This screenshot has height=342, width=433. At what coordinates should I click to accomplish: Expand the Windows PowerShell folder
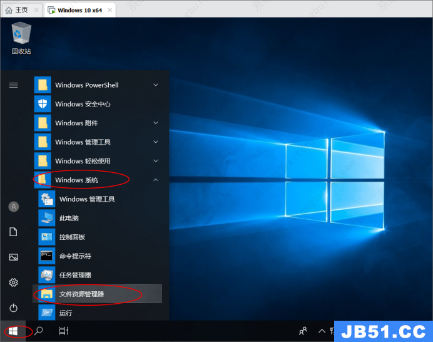(156, 85)
